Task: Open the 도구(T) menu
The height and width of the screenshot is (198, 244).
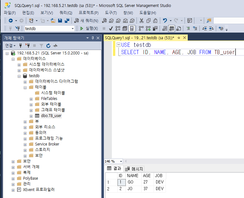Action: (111, 13)
